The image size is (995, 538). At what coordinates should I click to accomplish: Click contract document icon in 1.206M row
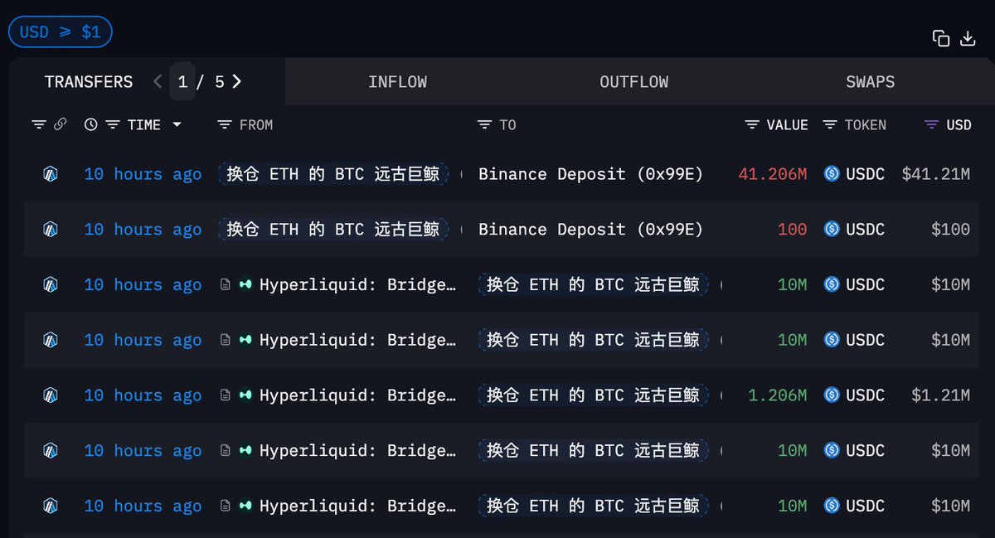[225, 395]
